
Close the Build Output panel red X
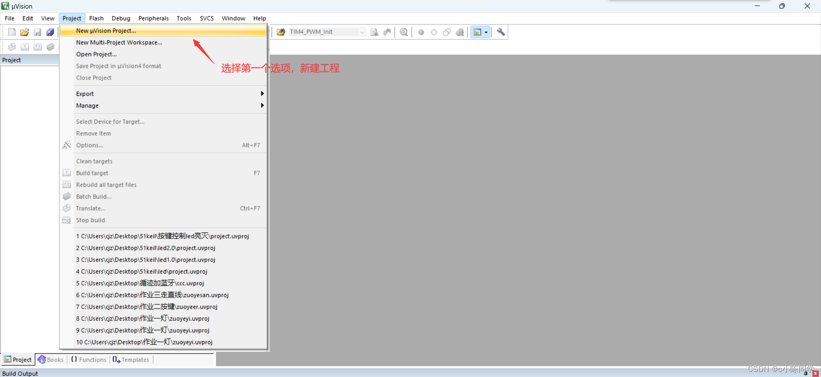[815, 374]
